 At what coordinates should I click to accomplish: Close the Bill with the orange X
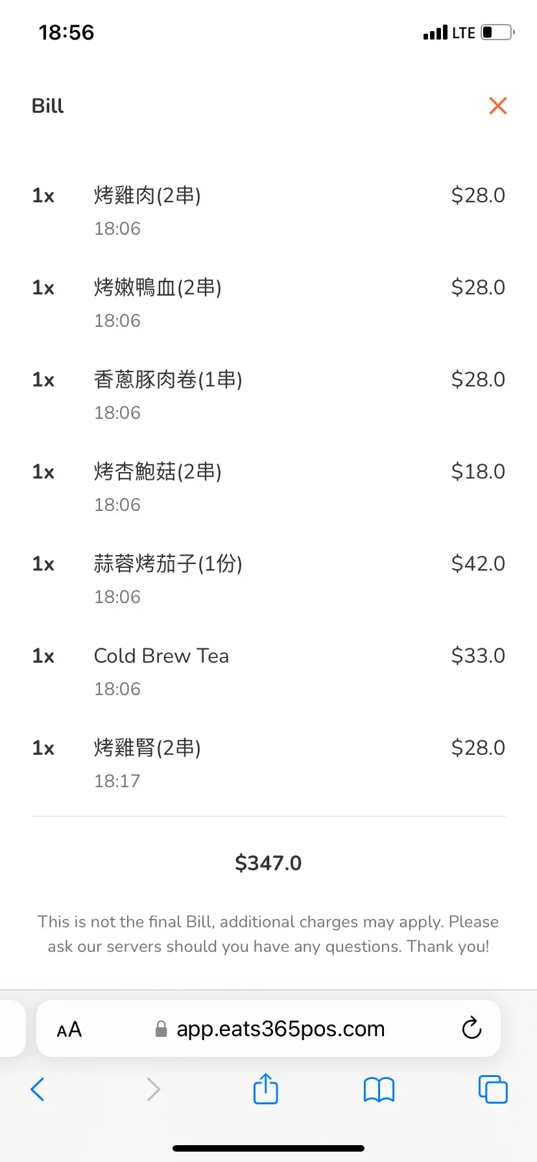click(497, 106)
